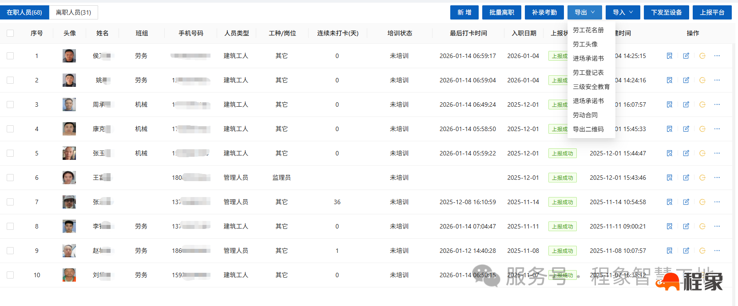Tick the checkbox for row 4
The width and height of the screenshot is (738, 306).
10,129
